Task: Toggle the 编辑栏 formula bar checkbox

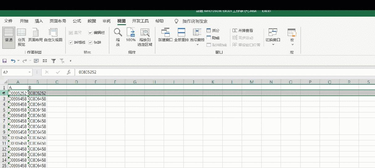Action: pyautogui.click(x=97, y=33)
